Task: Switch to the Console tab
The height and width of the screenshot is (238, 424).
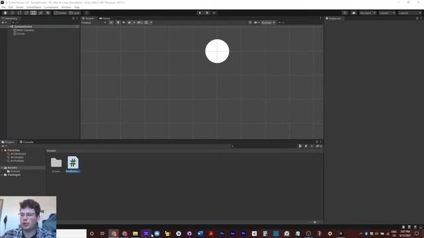Action: [26, 142]
